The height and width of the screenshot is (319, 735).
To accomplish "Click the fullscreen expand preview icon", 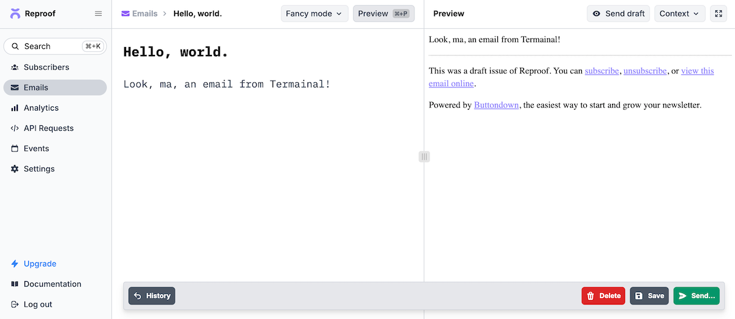I will (x=718, y=13).
